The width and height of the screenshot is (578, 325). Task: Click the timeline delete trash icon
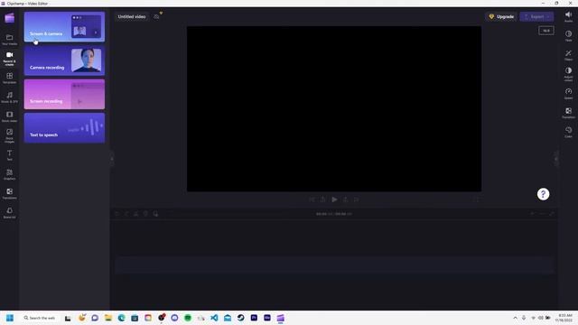click(146, 214)
